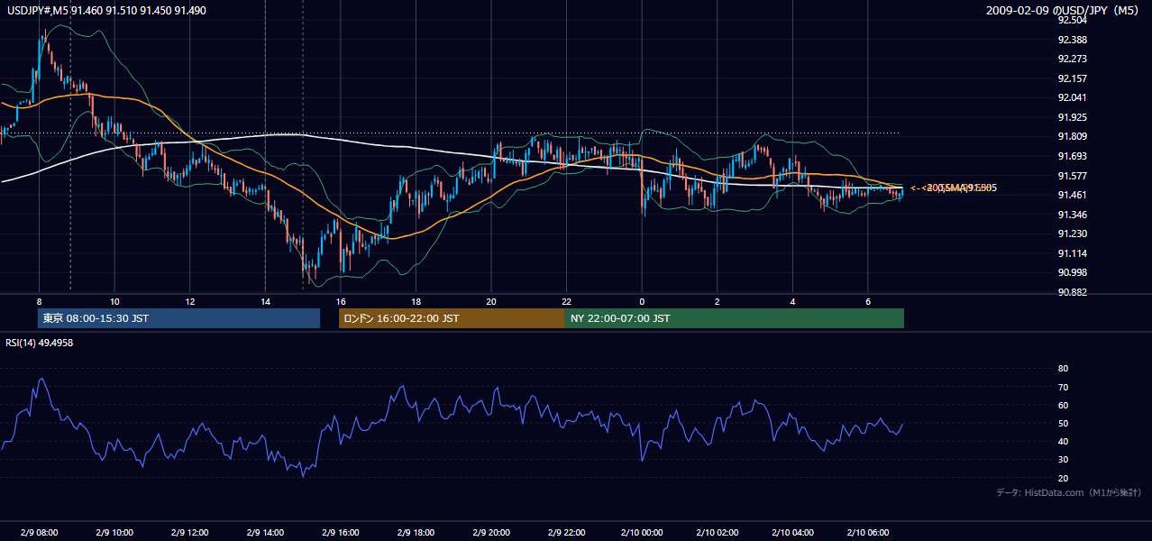The width and height of the screenshot is (1152, 541).
Task: Click the 2/9 18:00 date label
Action: [x=416, y=533]
